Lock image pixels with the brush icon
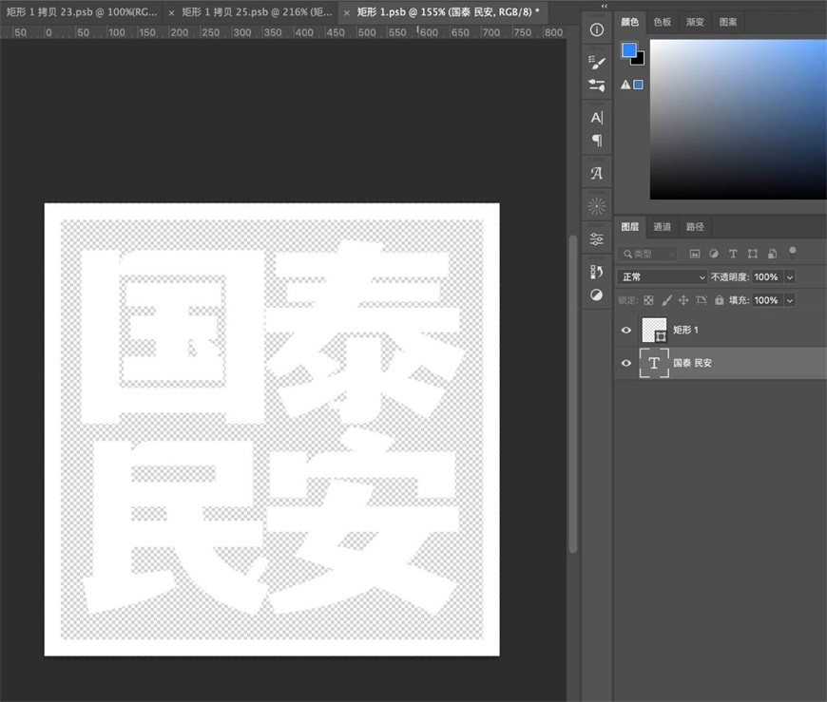 click(x=666, y=300)
